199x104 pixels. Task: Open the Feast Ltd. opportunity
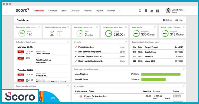pos(149,57)
